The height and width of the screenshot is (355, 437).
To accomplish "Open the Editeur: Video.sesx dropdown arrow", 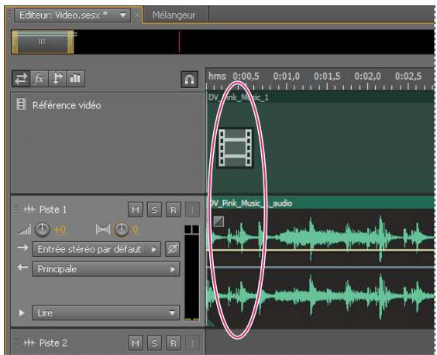I will [x=122, y=15].
